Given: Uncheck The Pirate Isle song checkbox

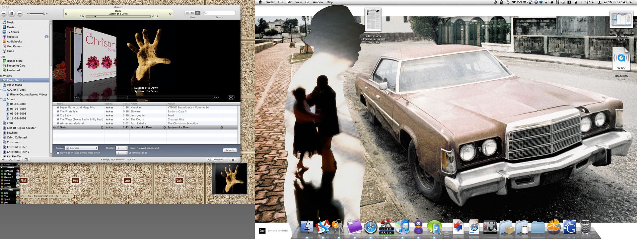Looking at the screenshot, I should tap(58, 112).
